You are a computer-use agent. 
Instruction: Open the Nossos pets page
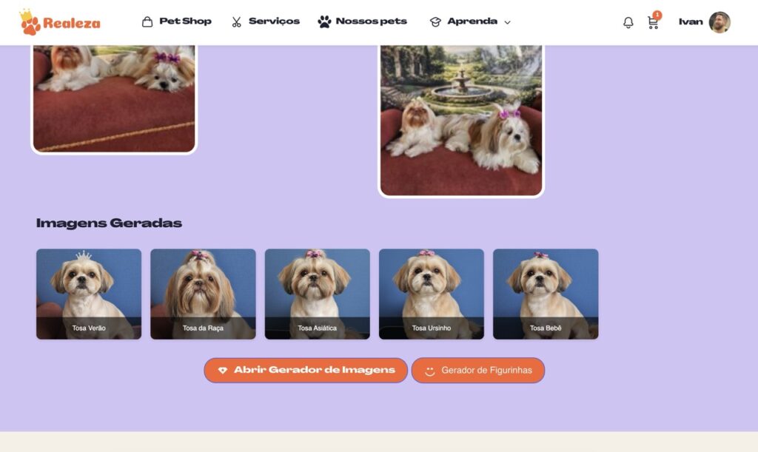(371, 21)
